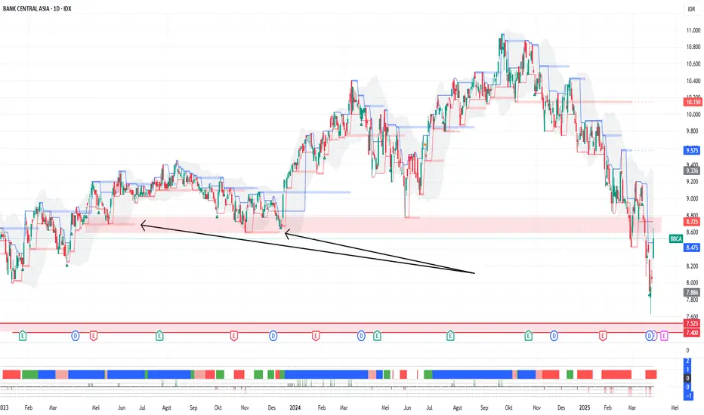Image resolution: width=704 pixels, height=415 pixels.
Task: Select the blue 8.475 price label
Action: point(691,247)
